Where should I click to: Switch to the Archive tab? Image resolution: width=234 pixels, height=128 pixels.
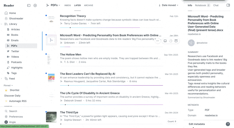(x=88, y=6)
